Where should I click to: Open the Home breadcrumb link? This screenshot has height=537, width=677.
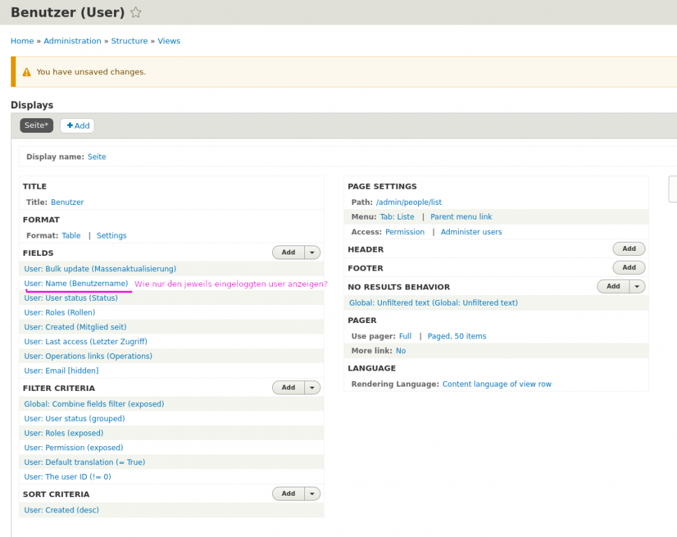22,41
